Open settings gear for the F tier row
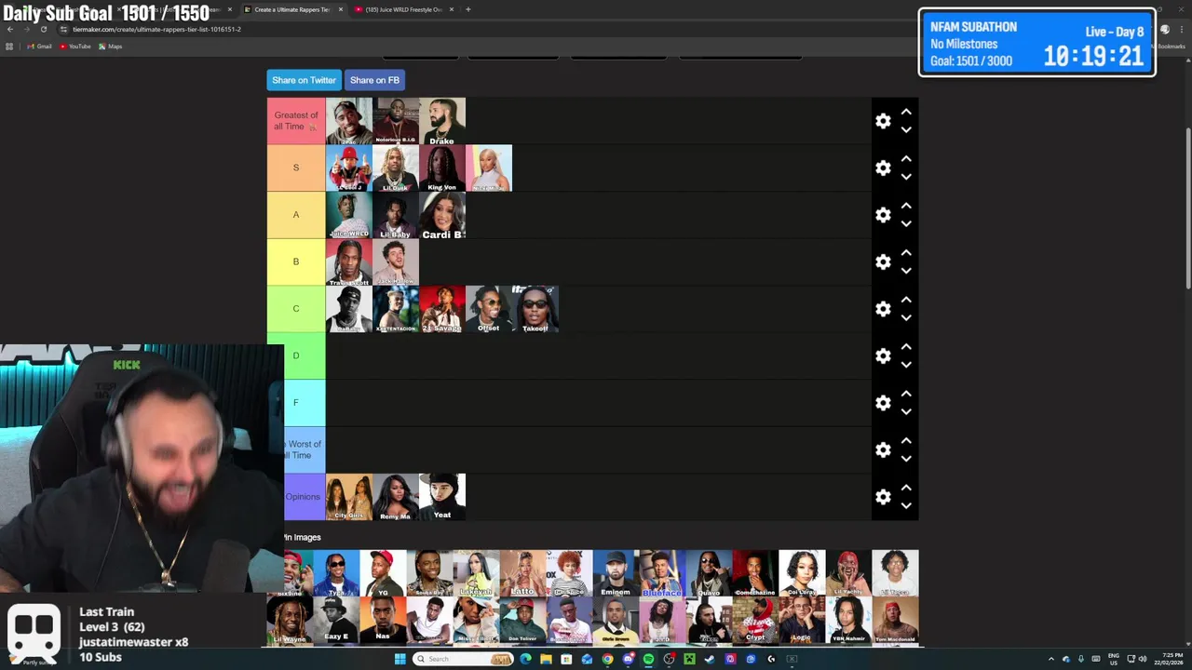The image size is (1192, 670). point(883,403)
